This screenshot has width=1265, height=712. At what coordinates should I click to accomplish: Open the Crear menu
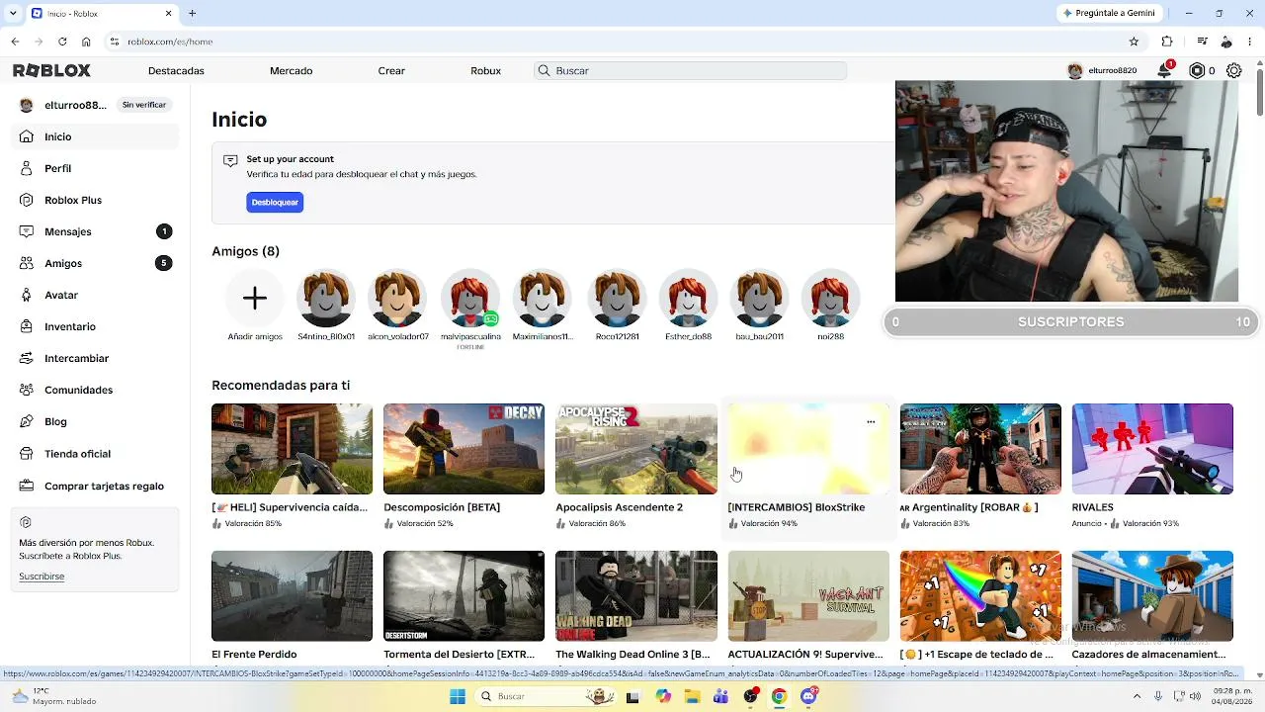point(391,71)
